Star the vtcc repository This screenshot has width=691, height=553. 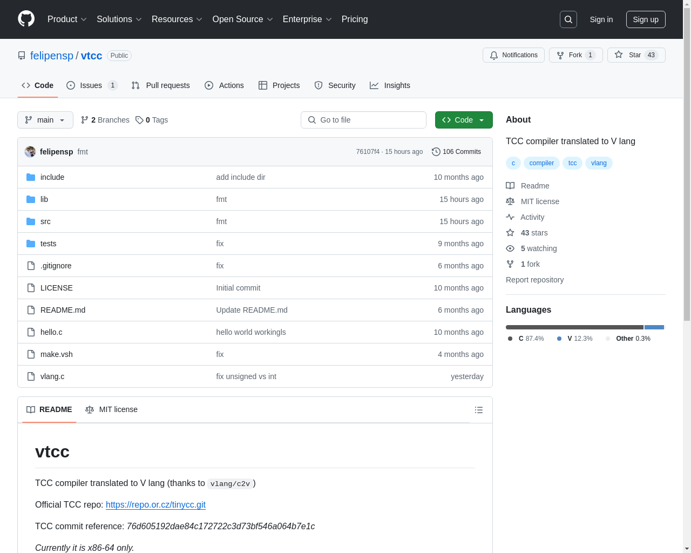point(628,55)
